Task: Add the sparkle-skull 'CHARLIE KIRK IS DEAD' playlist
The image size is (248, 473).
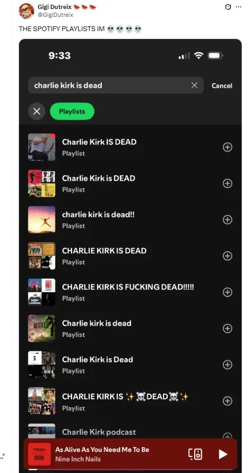Action: (227, 401)
